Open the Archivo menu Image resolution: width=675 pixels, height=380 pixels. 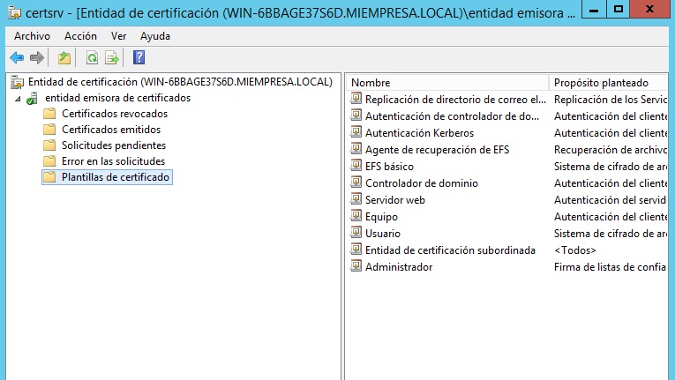pyautogui.click(x=32, y=36)
